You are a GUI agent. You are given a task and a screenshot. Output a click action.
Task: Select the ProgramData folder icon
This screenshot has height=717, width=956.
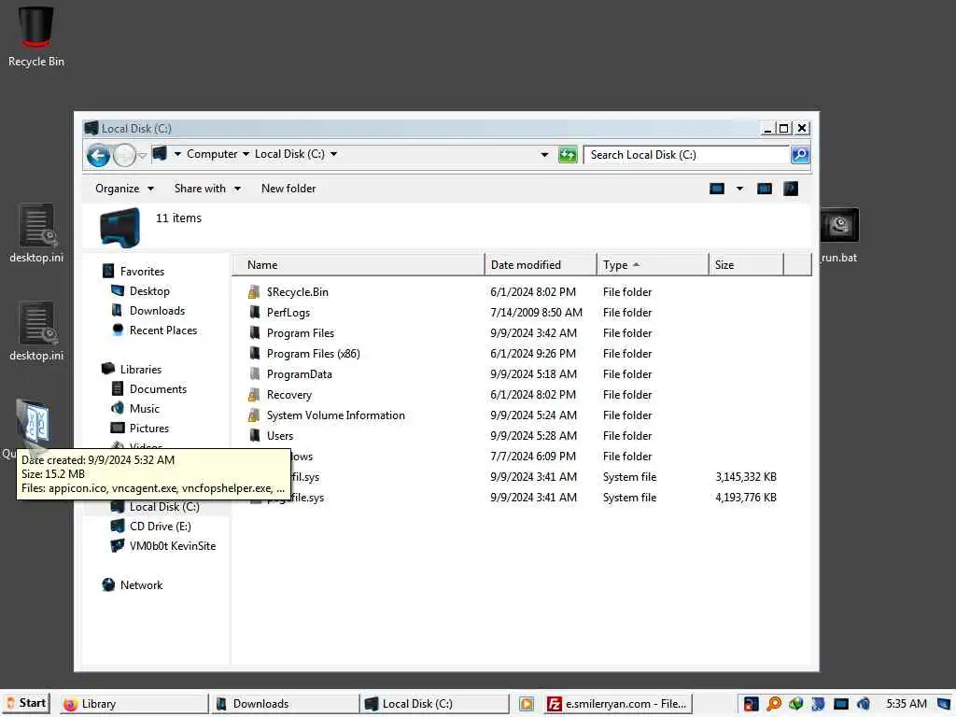click(x=254, y=373)
